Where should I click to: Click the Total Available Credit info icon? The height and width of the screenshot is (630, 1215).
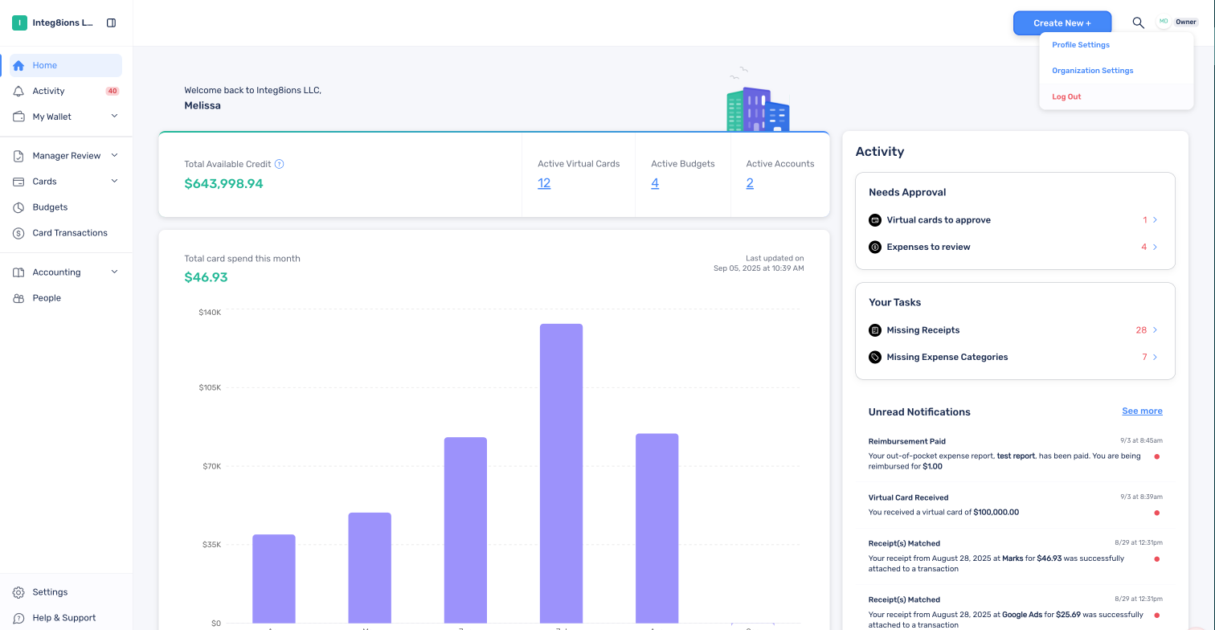280,164
